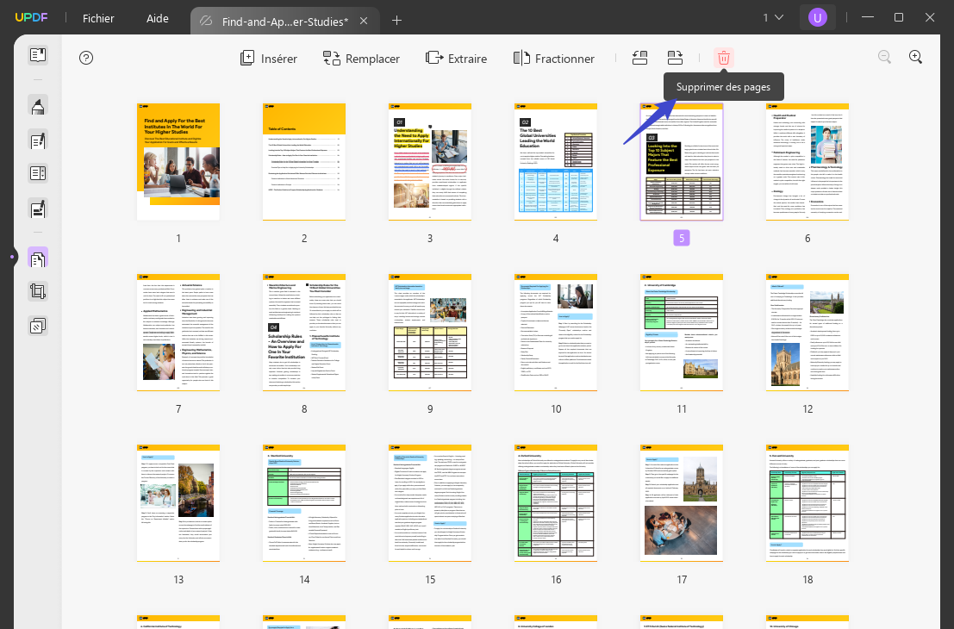The height and width of the screenshot is (629, 954).
Task: Click the red trash delete pages icon
Action: click(723, 58)
